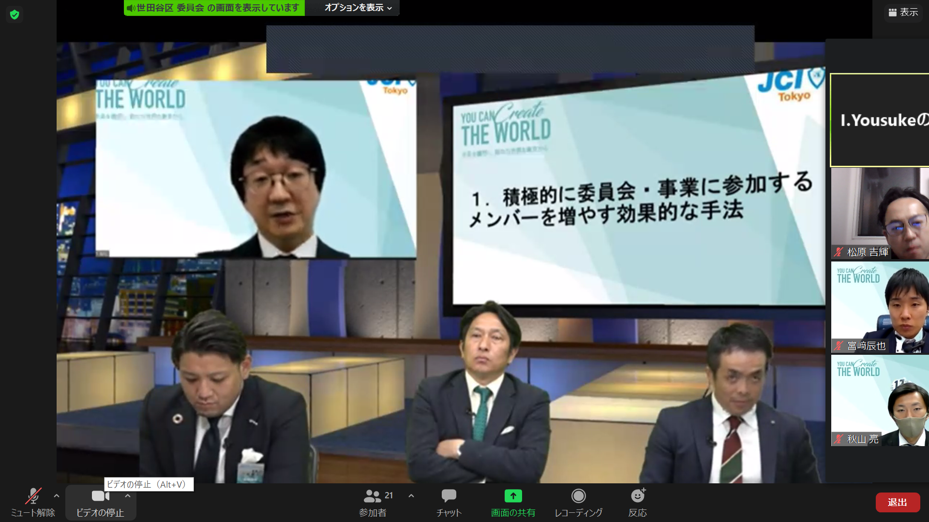929x522 pixels.
Task: Open the chat (チャット) panel
Action: (449, 496)
